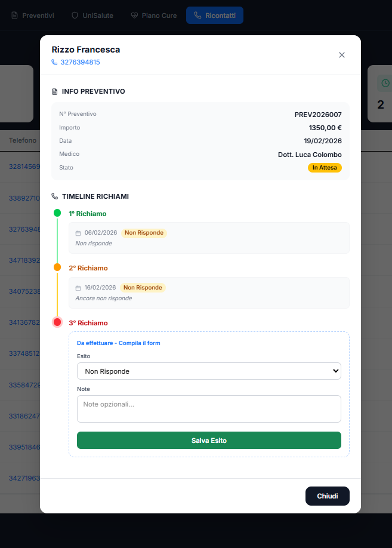Viewport: 392px width, 548px height.
Task: Click the In Attesa status badge
Action: (x=325, y=168)
